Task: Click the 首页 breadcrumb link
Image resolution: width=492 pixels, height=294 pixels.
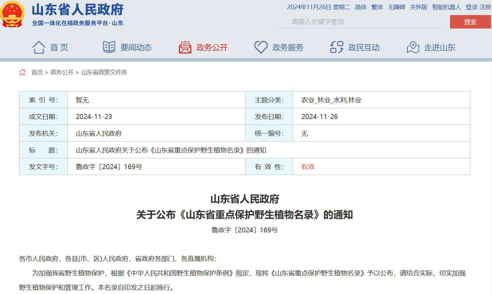Action: point(37,72)
